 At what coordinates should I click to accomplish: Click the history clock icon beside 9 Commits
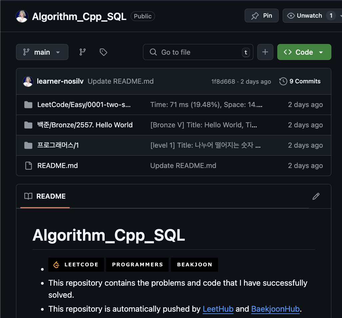click(x=283, y=81)
